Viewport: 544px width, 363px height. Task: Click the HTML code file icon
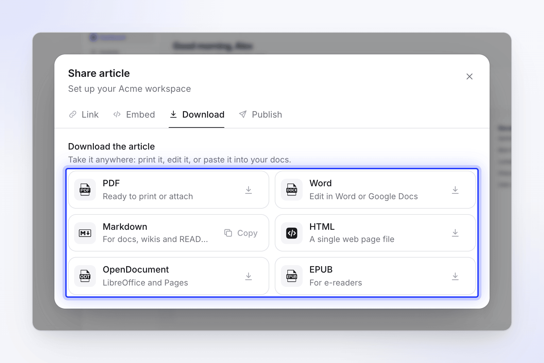[x=292, y=233]
